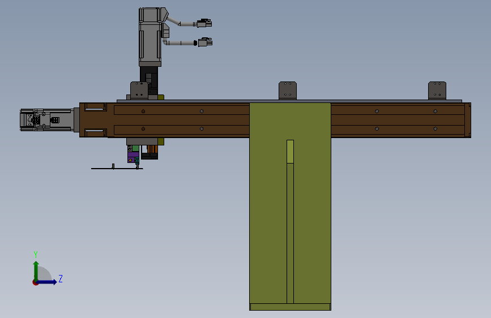Select the base plate under the green column

click(x=290, y=307)
